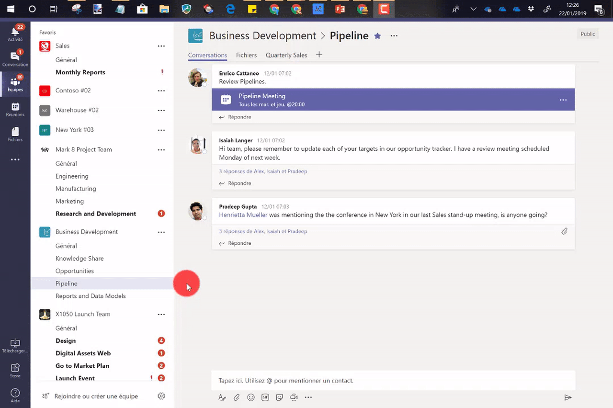613x408 pixels.
Task: Open Pipeline channel more options ellipsis
Action: click(x=394, y=36)
